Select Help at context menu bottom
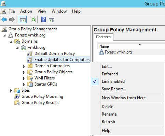Image resolution: width=165 pixels, height=136 pixels. tap(127, 131)
